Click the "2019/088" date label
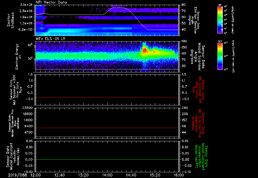Screen dimensions: 258x178 17,175
